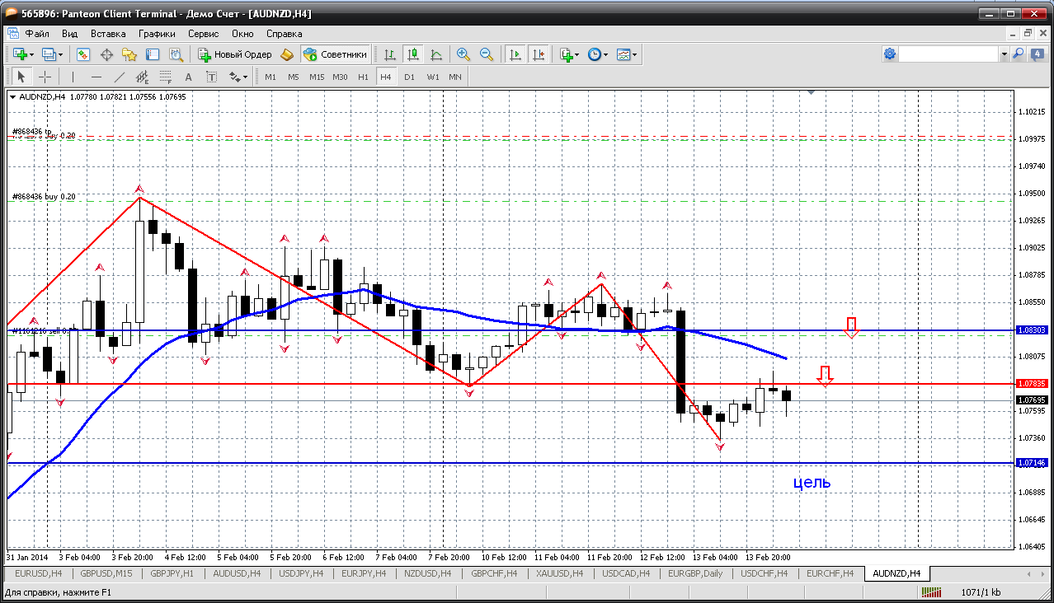Image resolution: width=1054 pixels, height=603 pixels.
Task: Expand the chart templates dropdown
Action: coord(635,54)
